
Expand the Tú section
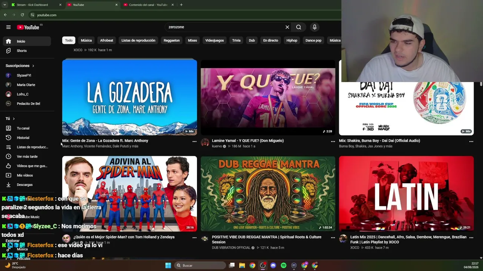tap(10, 119)
